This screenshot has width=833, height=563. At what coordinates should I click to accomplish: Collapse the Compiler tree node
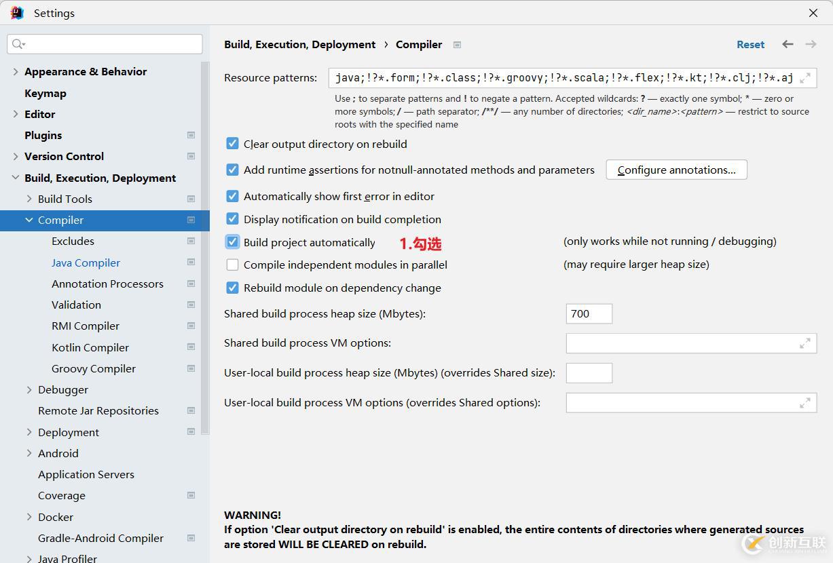point(29,220)
